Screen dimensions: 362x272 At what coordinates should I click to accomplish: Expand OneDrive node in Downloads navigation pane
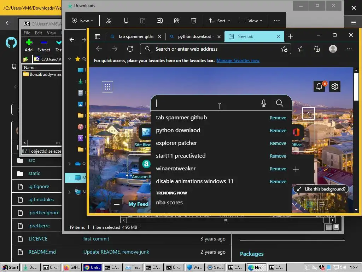click(70, 164)
